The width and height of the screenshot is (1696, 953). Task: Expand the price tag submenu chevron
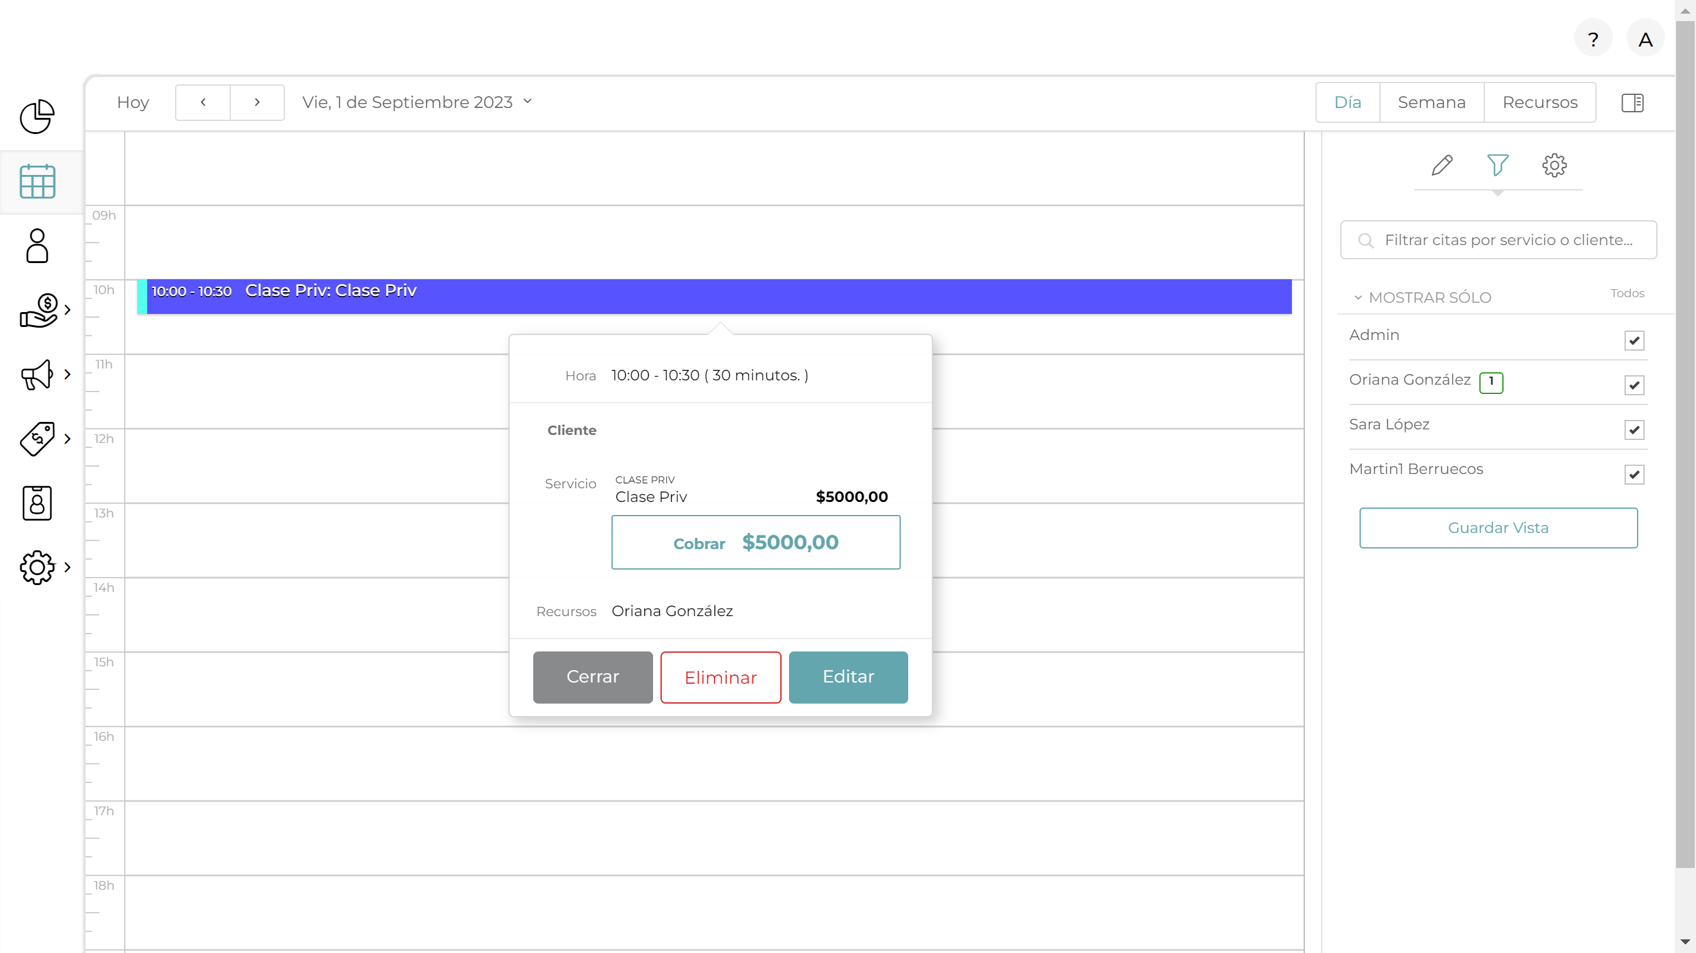67,439
